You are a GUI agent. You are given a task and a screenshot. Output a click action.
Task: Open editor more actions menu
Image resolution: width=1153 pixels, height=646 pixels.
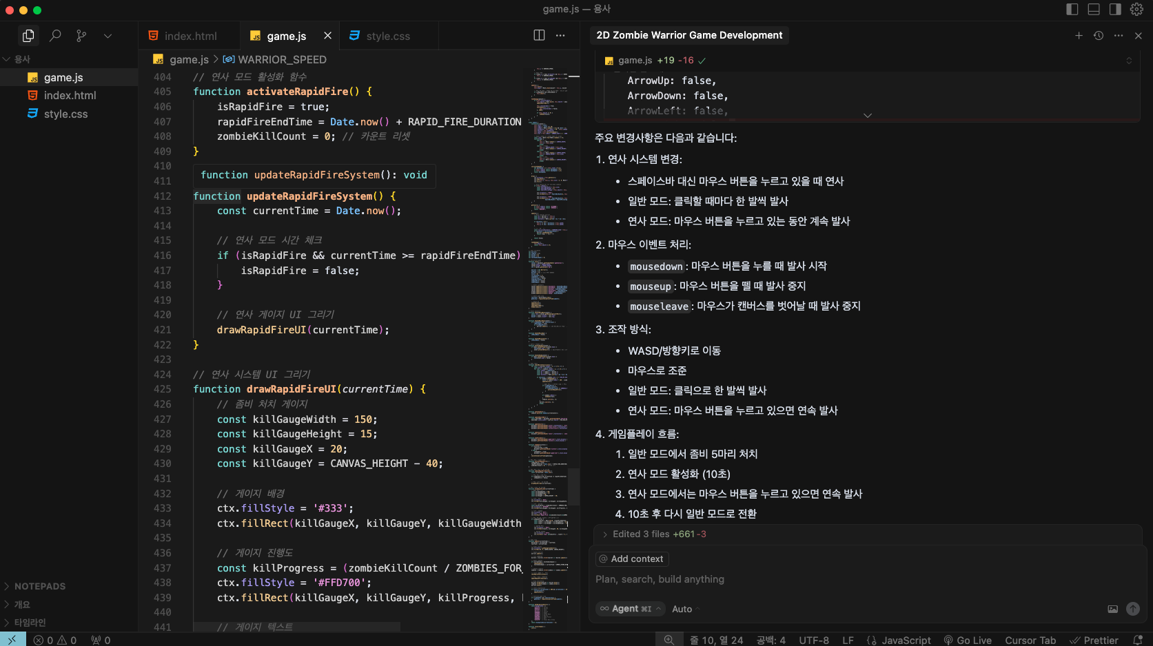point(560,35)
